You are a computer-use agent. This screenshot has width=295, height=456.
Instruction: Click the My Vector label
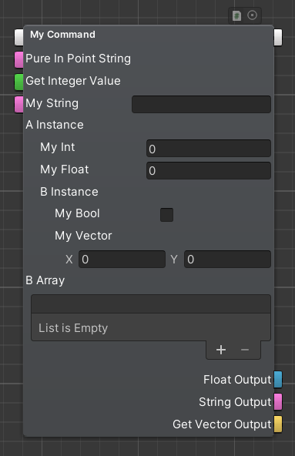pyautogui.click(x=83, y=236)
